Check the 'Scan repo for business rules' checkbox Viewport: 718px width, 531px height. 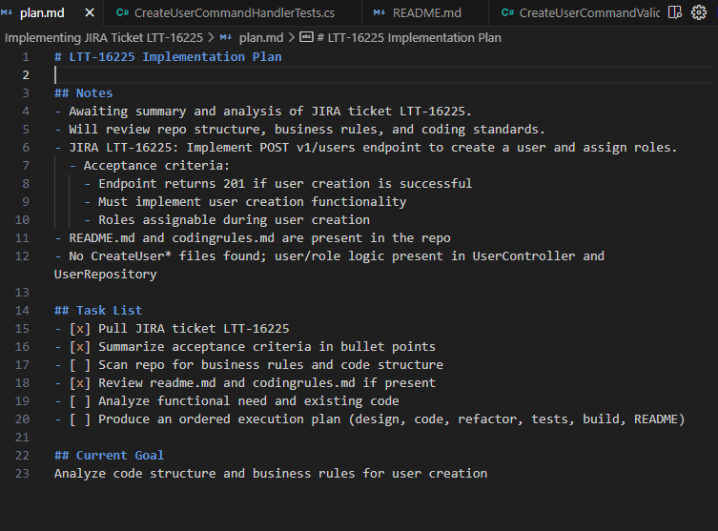(x=80, y=365)
